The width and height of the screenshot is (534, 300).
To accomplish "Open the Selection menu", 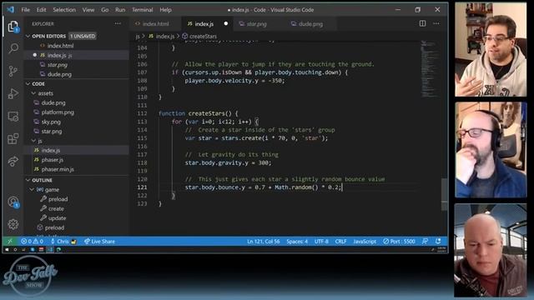I will coord(64,10).
